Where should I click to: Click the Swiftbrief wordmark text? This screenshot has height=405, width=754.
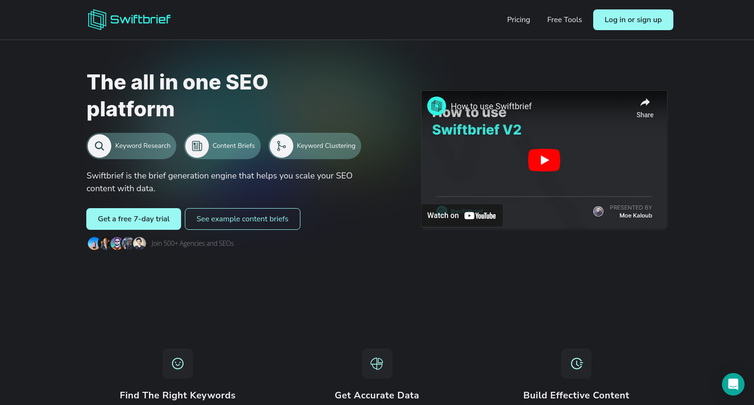141,19
